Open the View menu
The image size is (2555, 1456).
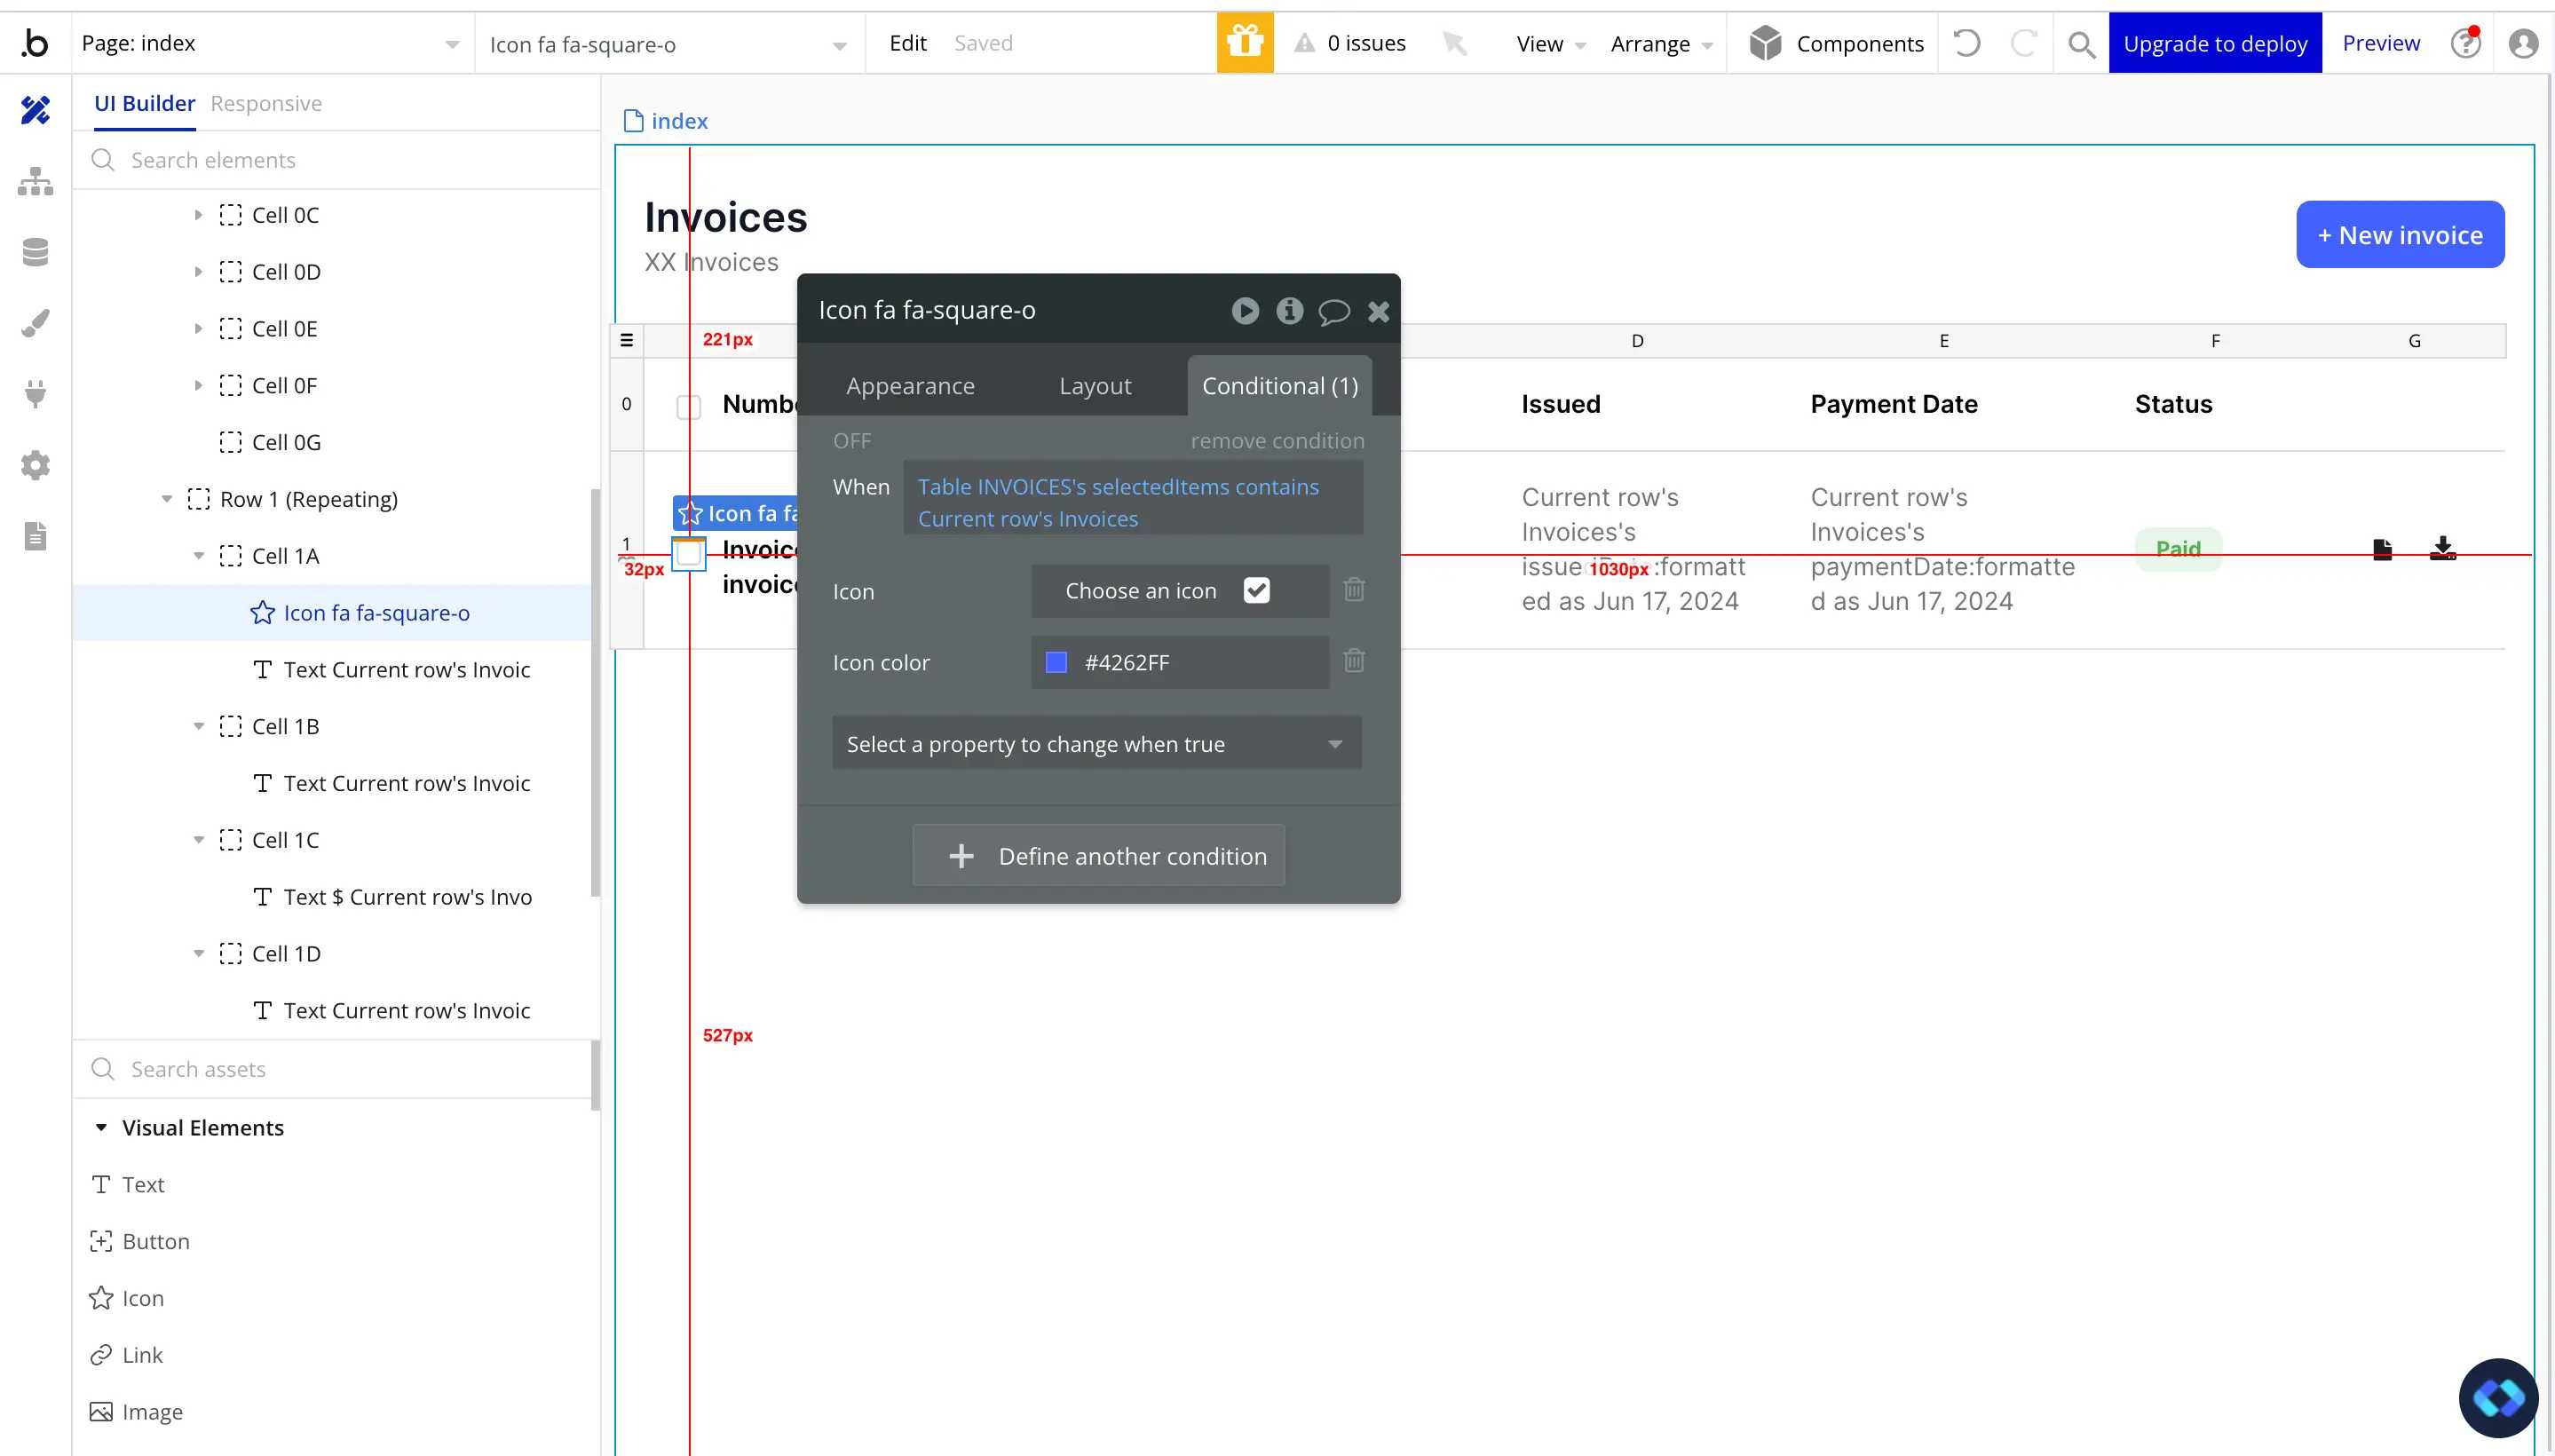point(1550,44)
